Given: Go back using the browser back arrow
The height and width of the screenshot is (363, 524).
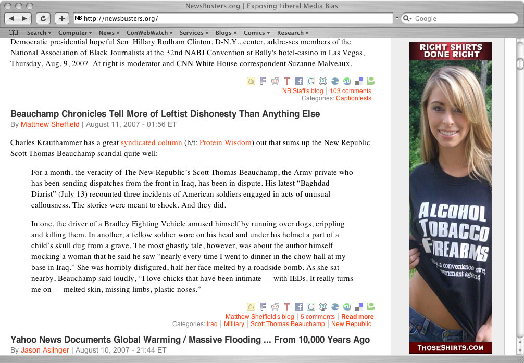Looking at the screenshot, I should [11, 18].
